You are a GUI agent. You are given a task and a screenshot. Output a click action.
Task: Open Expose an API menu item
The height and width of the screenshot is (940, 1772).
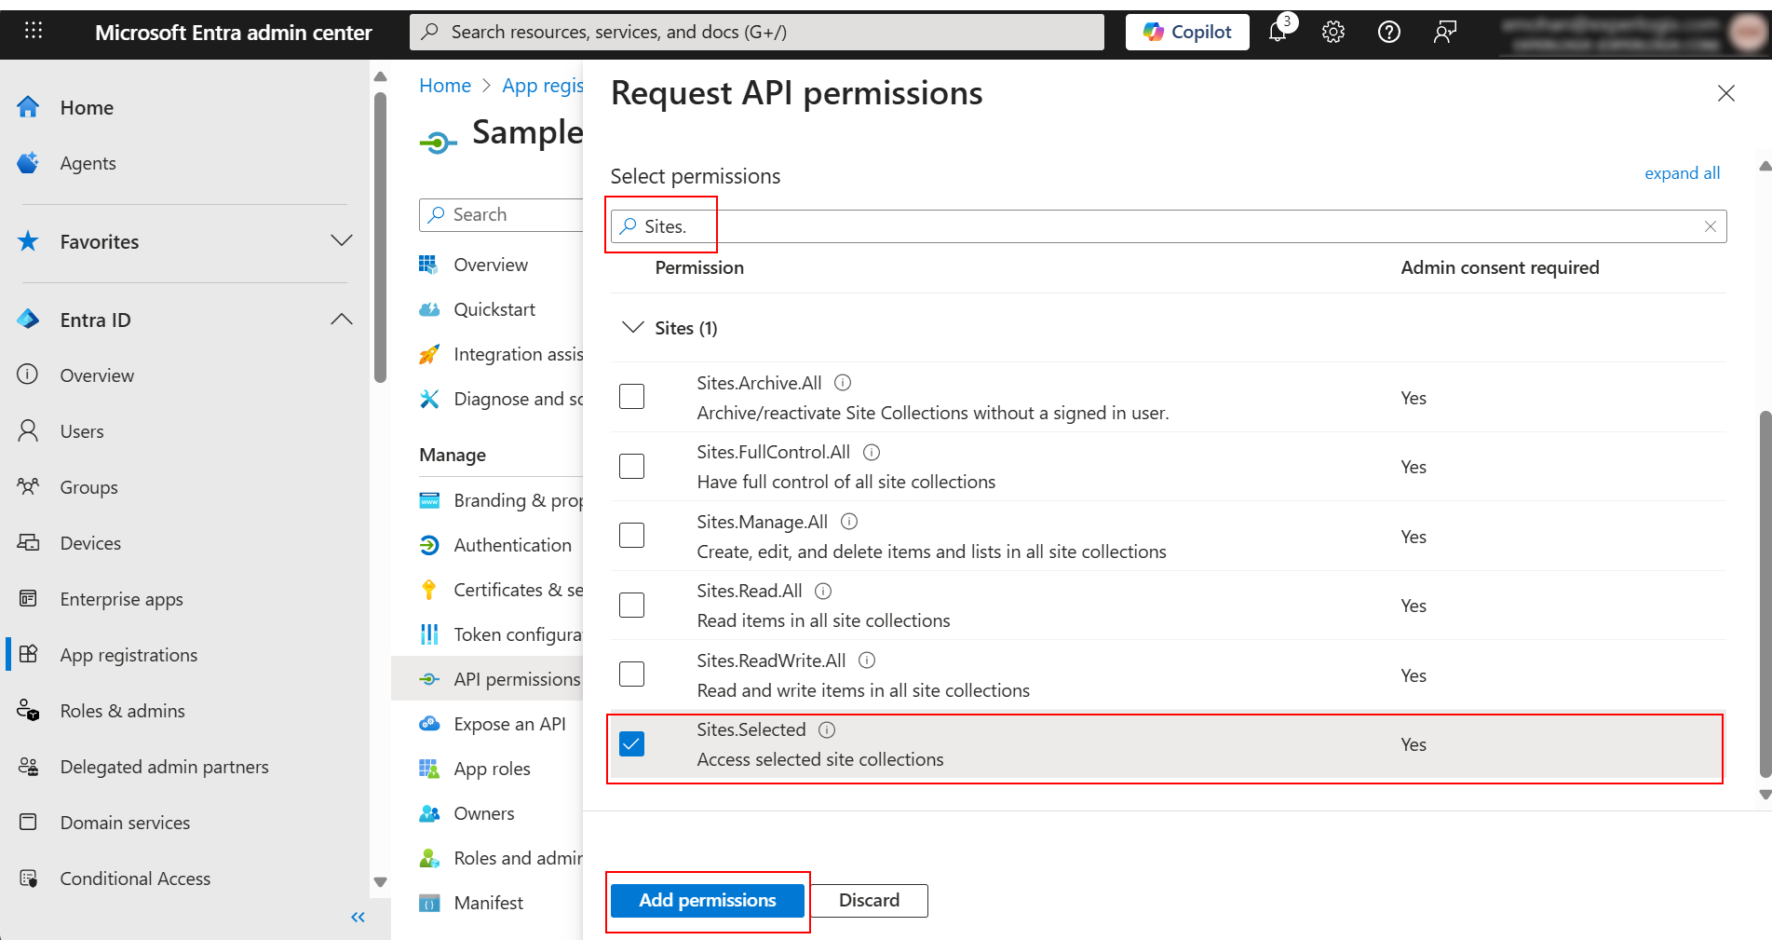[509, 724]
